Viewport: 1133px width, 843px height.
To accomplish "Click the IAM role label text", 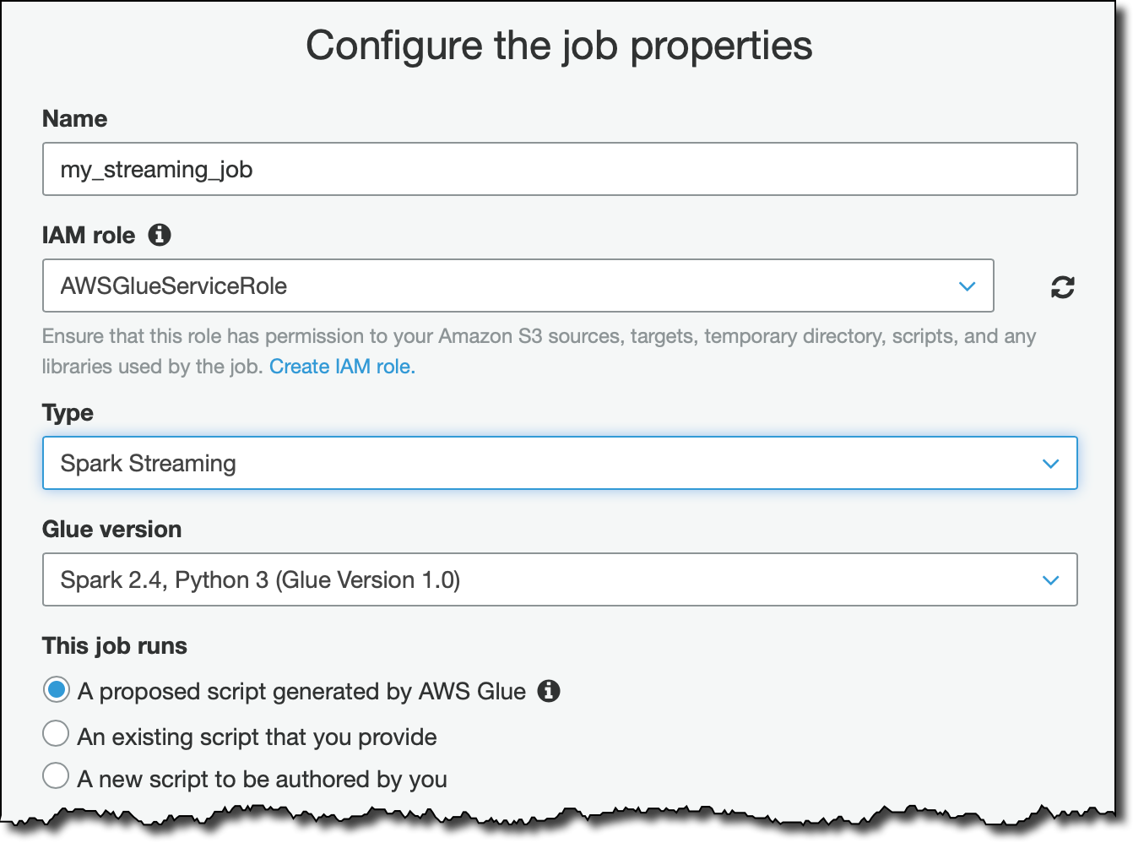I will [x=89, y=236].
